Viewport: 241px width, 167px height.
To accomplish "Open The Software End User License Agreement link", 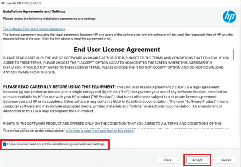I will (34, 29).
